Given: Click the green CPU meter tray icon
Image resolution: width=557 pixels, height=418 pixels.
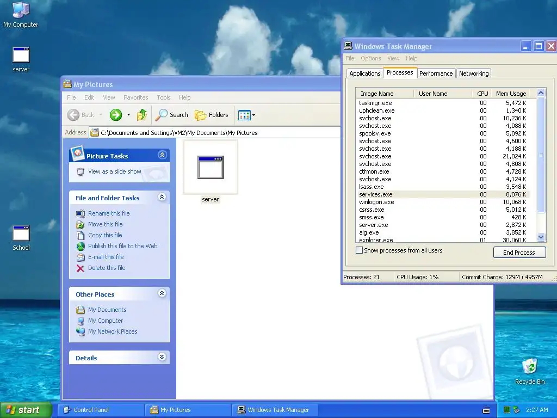Looking at the screenshot, I should coord(507,410).
